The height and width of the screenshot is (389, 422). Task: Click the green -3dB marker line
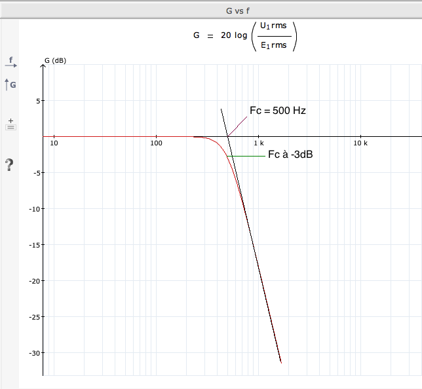[246, 156]
